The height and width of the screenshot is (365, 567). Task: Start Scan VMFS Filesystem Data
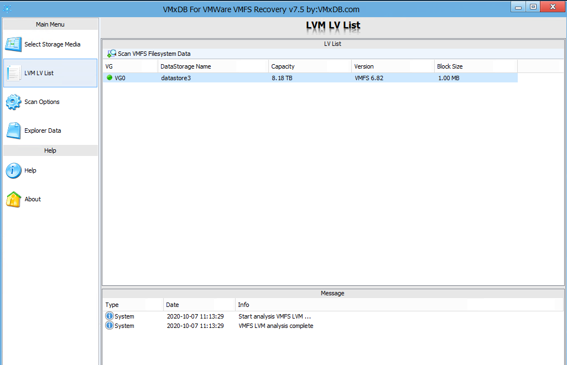149,54
